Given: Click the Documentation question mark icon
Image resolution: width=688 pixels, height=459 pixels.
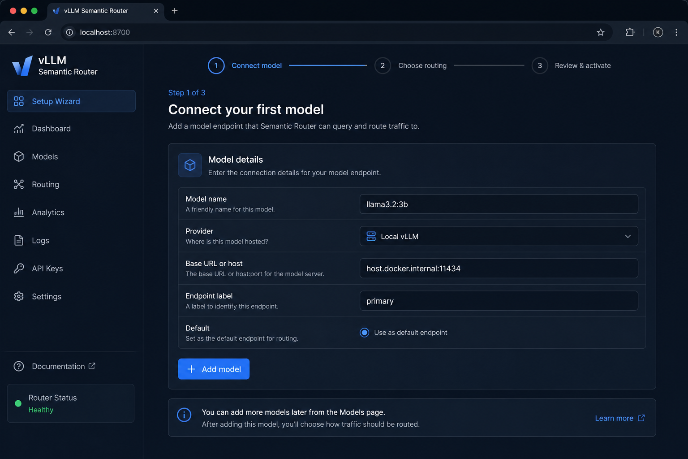Looking at the screenshot, I should tap(19, 366).
